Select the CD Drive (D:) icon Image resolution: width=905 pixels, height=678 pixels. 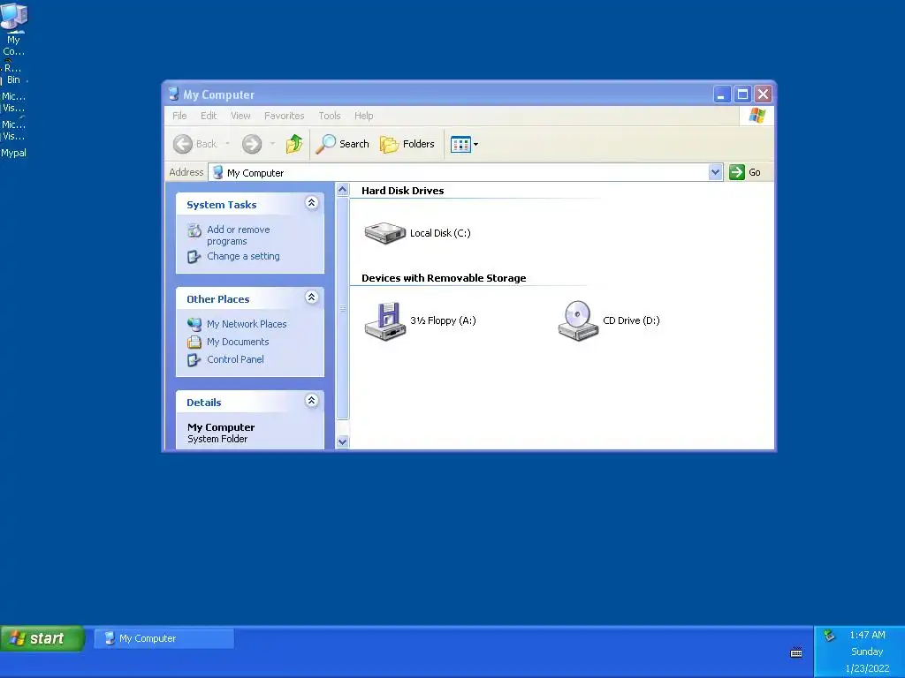coord(578,321)
